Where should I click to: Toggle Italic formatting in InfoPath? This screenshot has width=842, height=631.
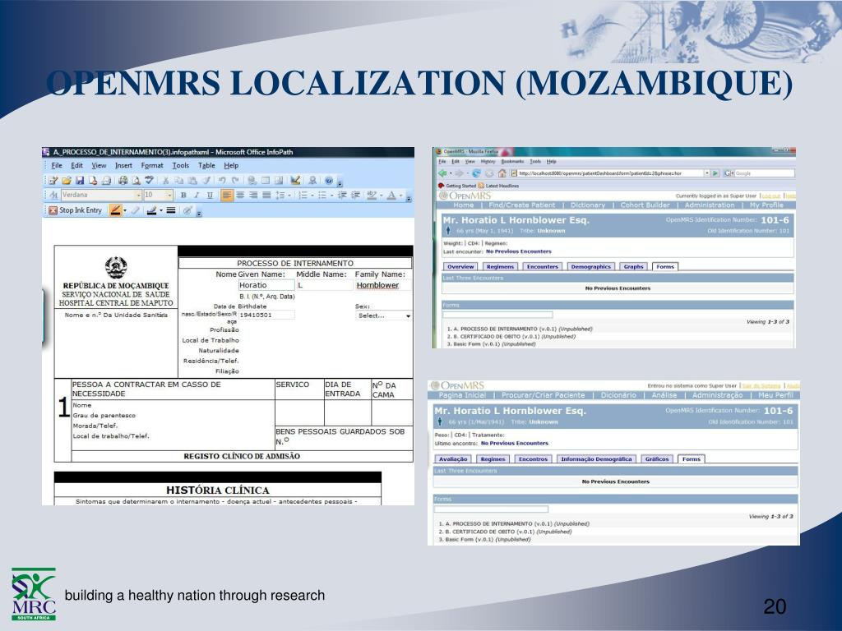pos(197,196)
